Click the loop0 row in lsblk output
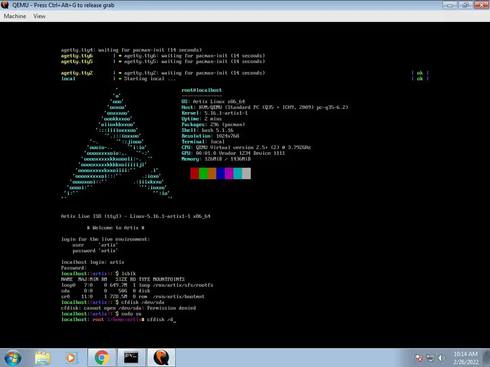The height and width of the screenshot is (367, 490). point(137,285)
